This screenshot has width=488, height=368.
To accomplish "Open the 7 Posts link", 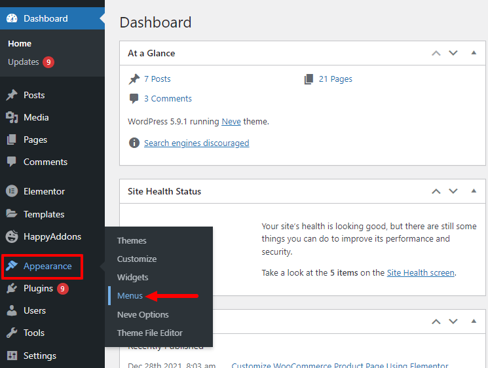I will pyautogui.click(x=157, y=79).
